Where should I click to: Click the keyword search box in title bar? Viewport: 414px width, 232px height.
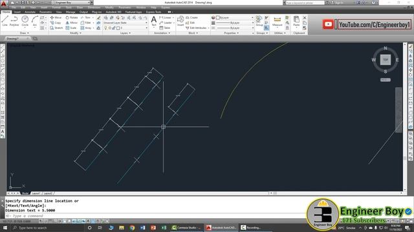pos(305,3)
